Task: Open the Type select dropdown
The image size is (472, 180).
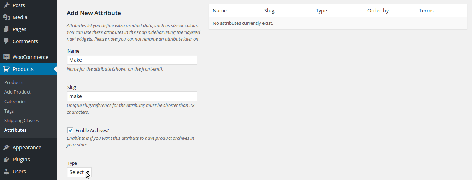Action: pyautogui.click(x=79, y=172)
